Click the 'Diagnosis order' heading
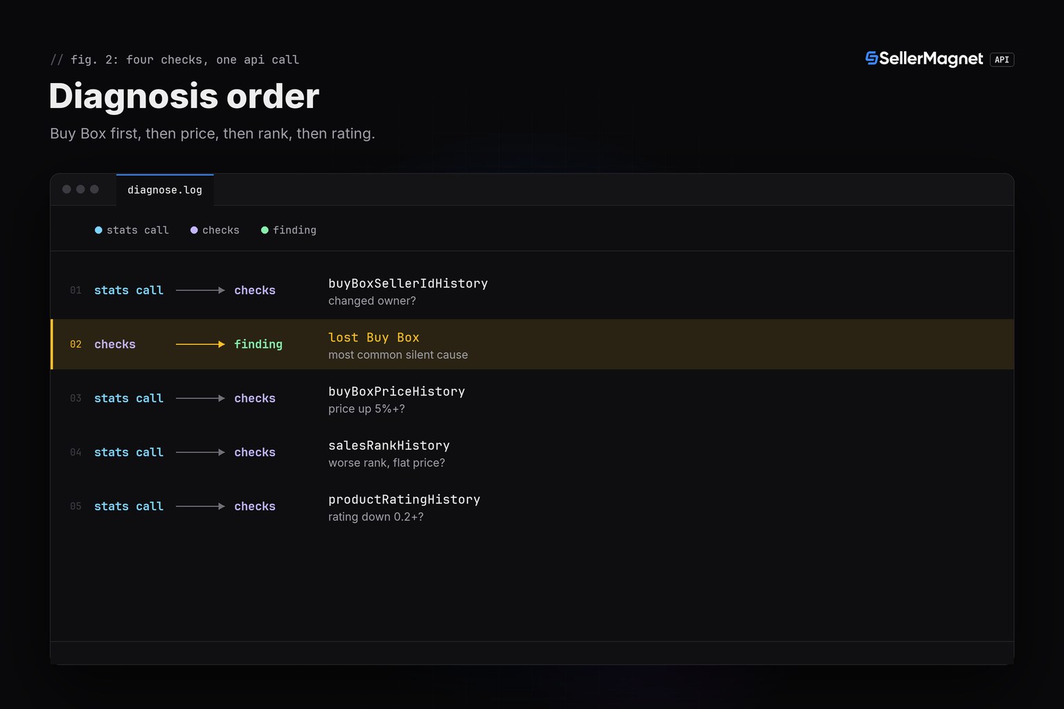 [184, 96]
